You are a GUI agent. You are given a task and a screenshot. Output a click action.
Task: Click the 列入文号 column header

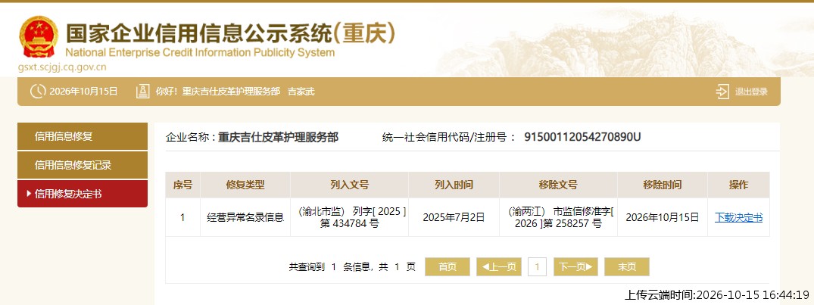[349, 185]
